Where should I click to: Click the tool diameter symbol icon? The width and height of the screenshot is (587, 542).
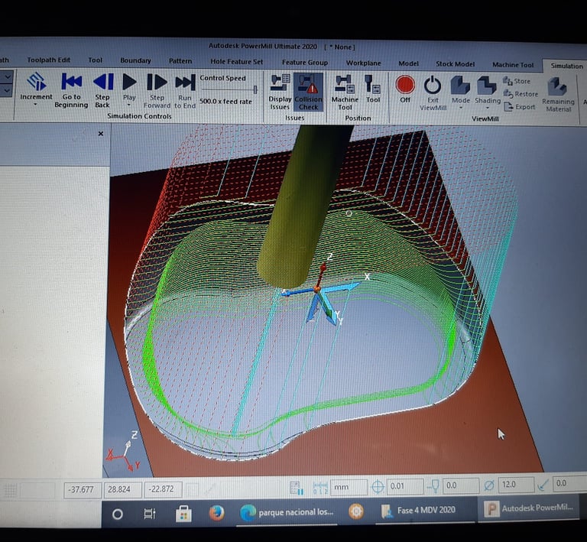pyautogui.click(x=488, y=485)
